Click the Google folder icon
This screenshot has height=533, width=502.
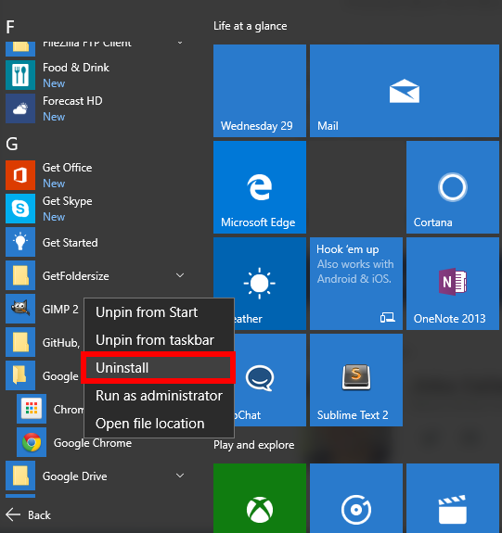pos(20,375)
